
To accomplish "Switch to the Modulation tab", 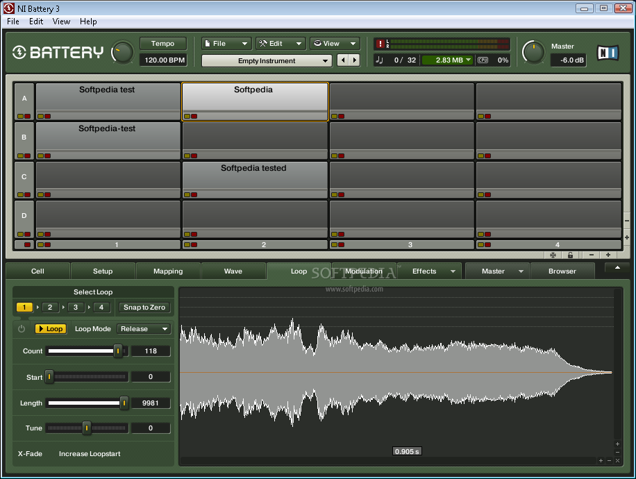I will click(x=364, y=271).
